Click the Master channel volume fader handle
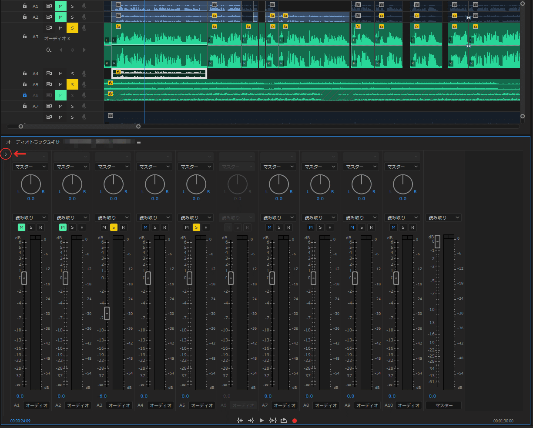Screen dimensions: 533x428 coord(437,241)
